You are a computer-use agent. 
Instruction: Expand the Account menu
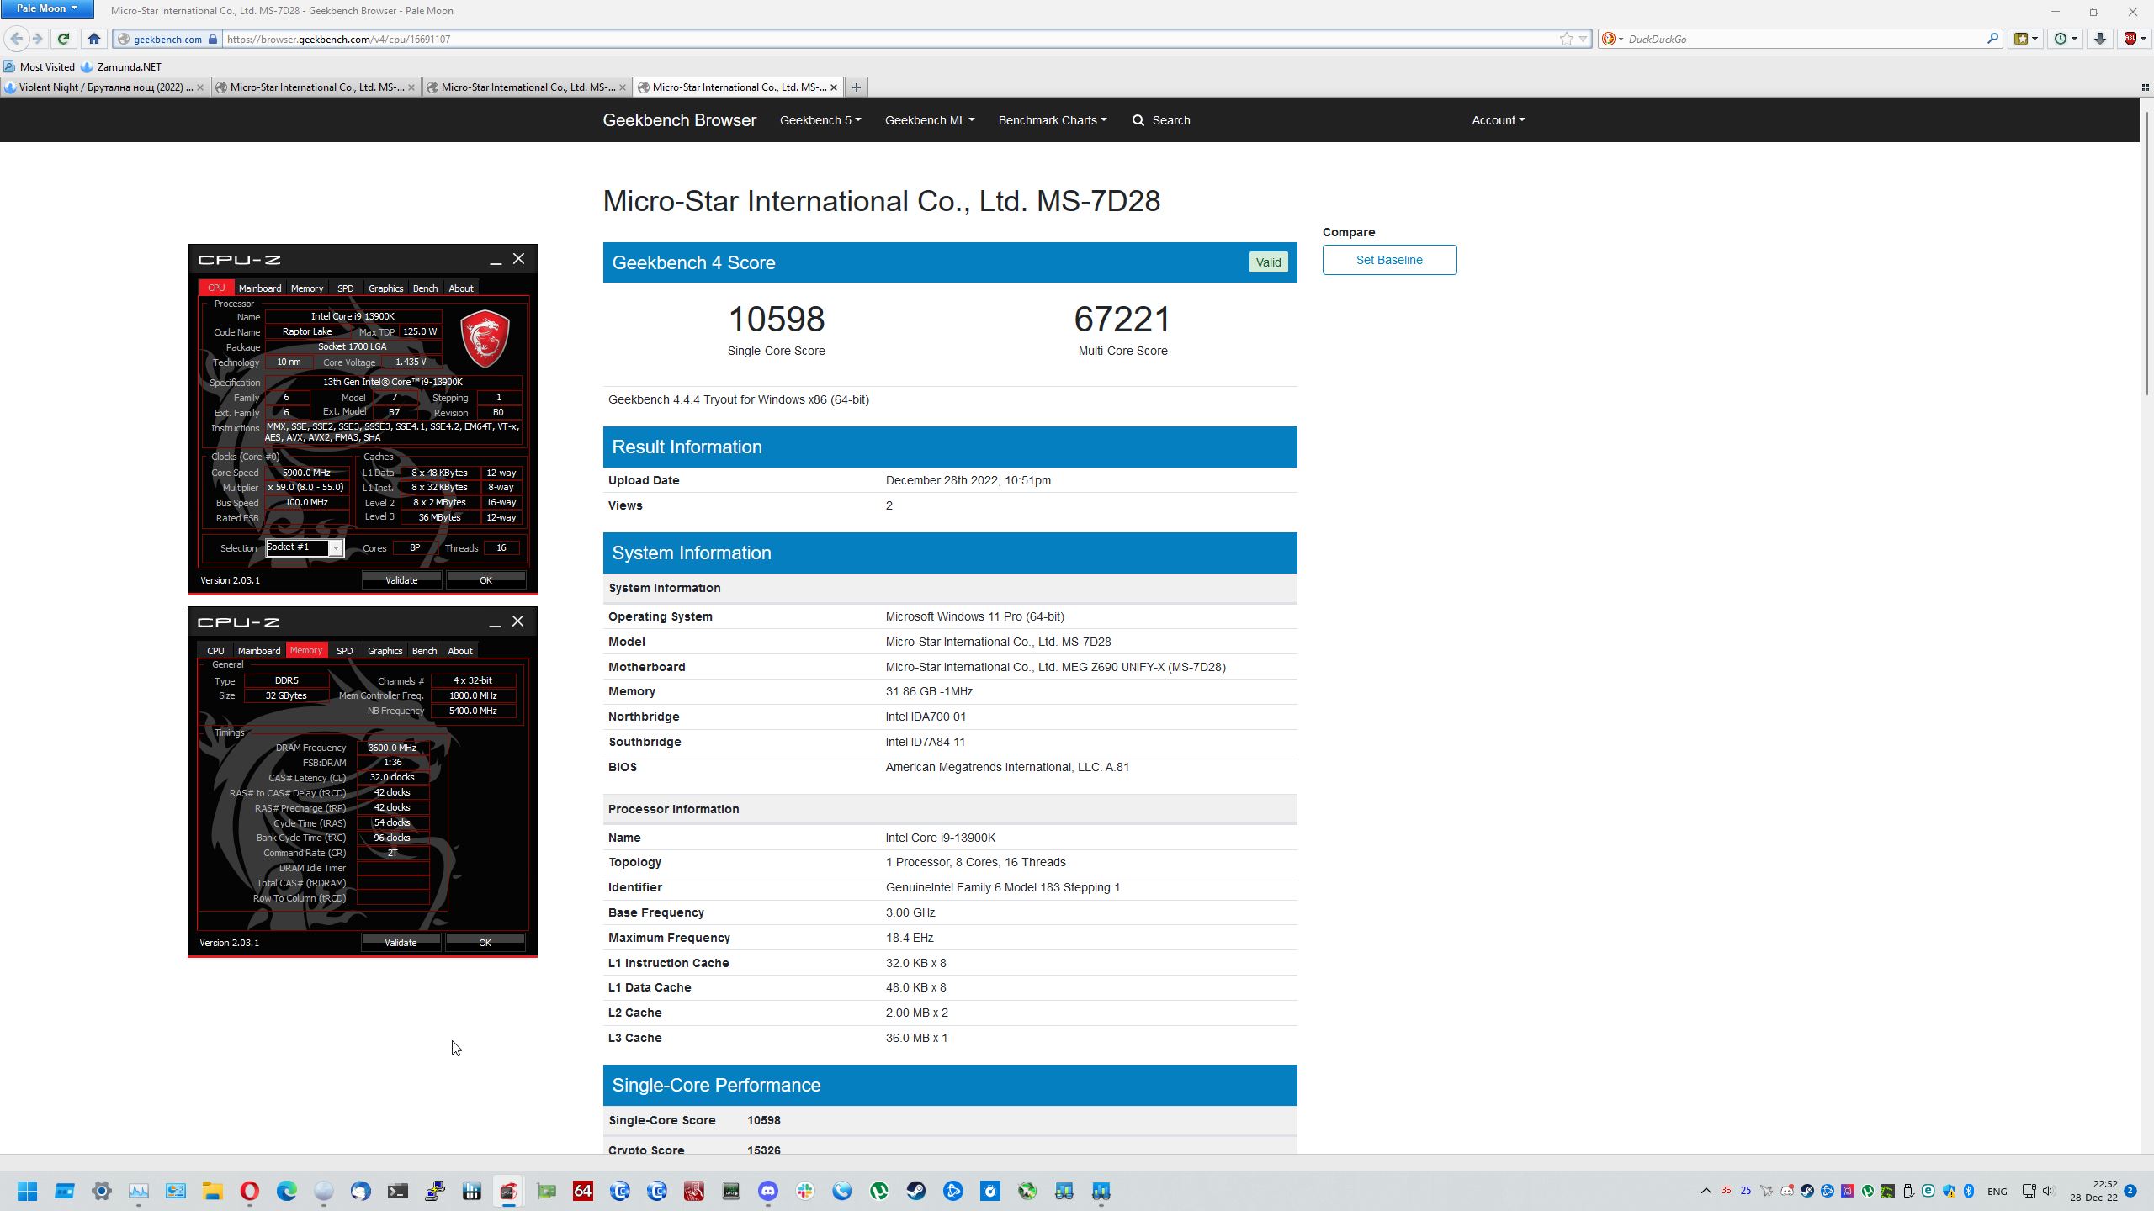[x=1498, y=120]
